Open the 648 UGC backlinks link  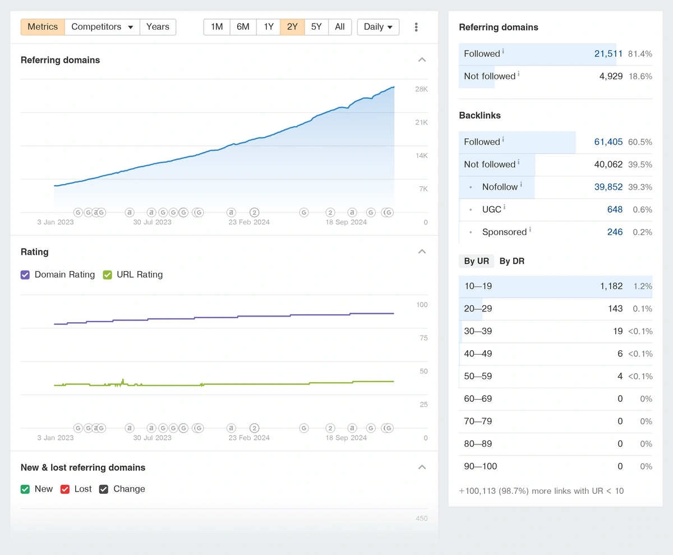[x=615, y=209]
